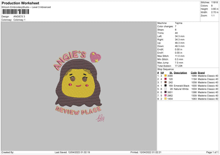The height and width of the screenshot is (155, 220).
Task: Click the Zoom value '1:1'
Action: [213, 16]
